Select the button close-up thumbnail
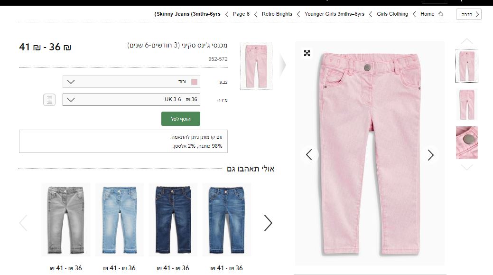Screen dimensions: 493x275 466,142
